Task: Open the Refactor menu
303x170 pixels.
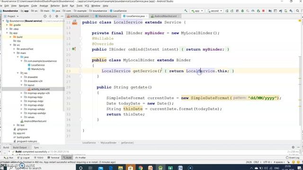Action: [55, 6]
